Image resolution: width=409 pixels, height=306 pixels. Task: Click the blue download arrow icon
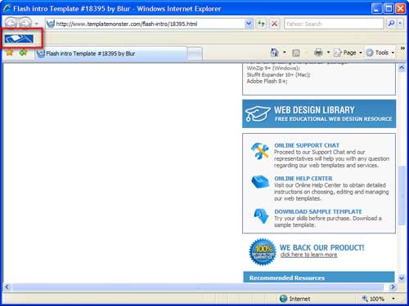pos(261,216)
